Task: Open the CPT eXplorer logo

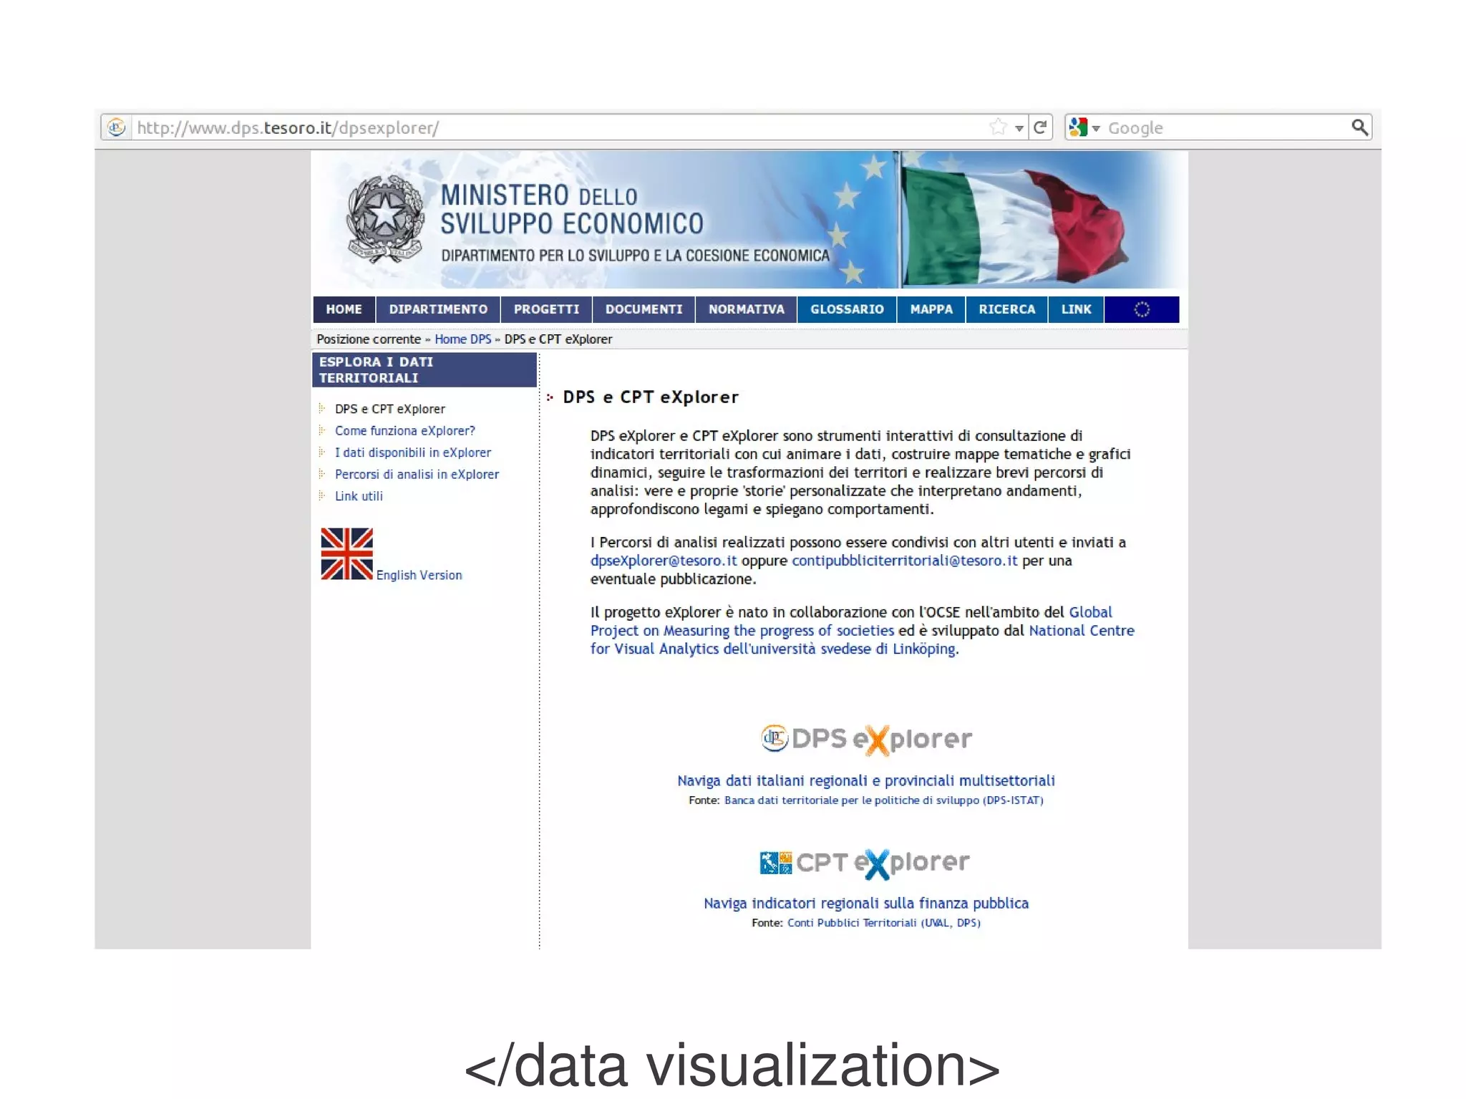Action: [x=865, y=863]
